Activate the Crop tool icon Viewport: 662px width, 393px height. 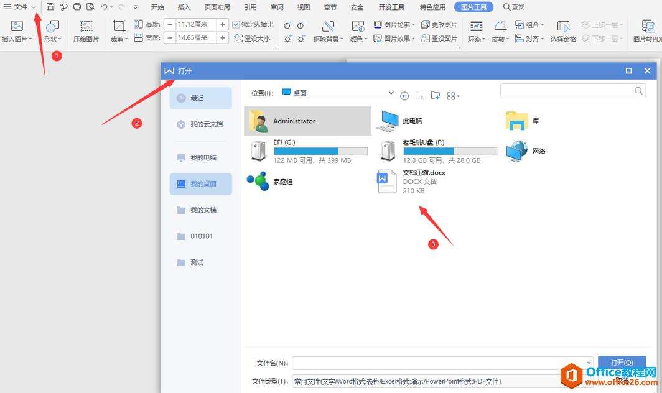click(x=119, y=26)
